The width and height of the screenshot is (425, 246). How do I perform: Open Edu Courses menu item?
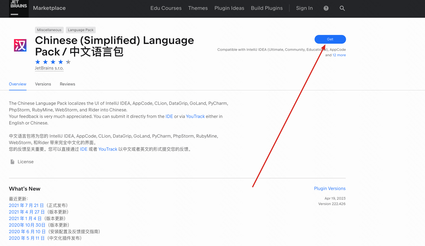(x=166, y=8)
